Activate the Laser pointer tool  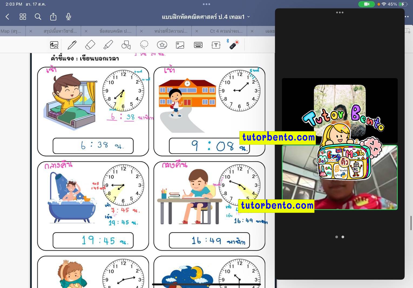tap(234, 45)
